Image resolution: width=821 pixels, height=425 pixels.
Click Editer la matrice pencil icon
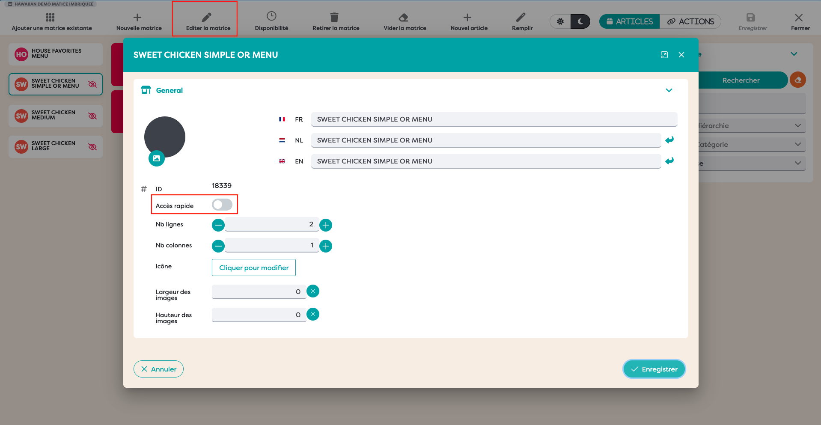tap(207, 17)
